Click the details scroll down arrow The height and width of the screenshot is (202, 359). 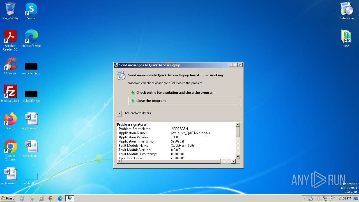(x=238, y=157)
